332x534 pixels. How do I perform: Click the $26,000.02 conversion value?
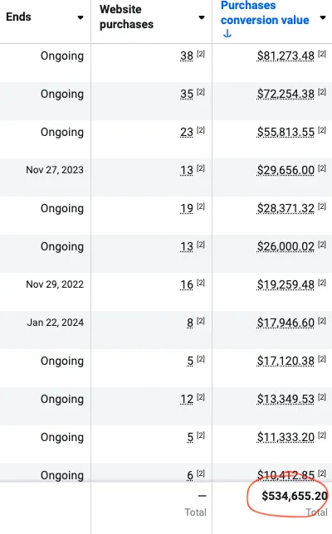click(x=286, y=246)
